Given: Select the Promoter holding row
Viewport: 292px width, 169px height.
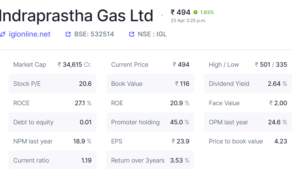Looking at the screenshot, I should pyautogui.click(x=150, y=122).
